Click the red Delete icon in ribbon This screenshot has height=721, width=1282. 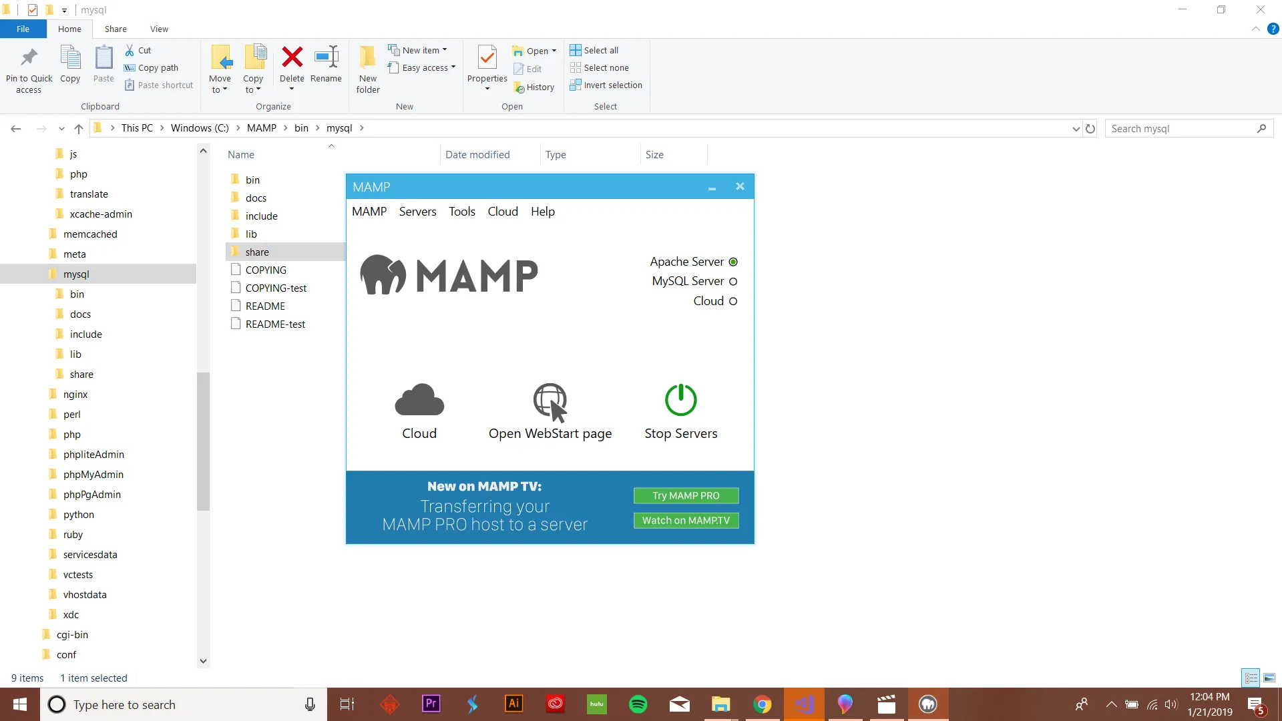[x=292, y=57]
